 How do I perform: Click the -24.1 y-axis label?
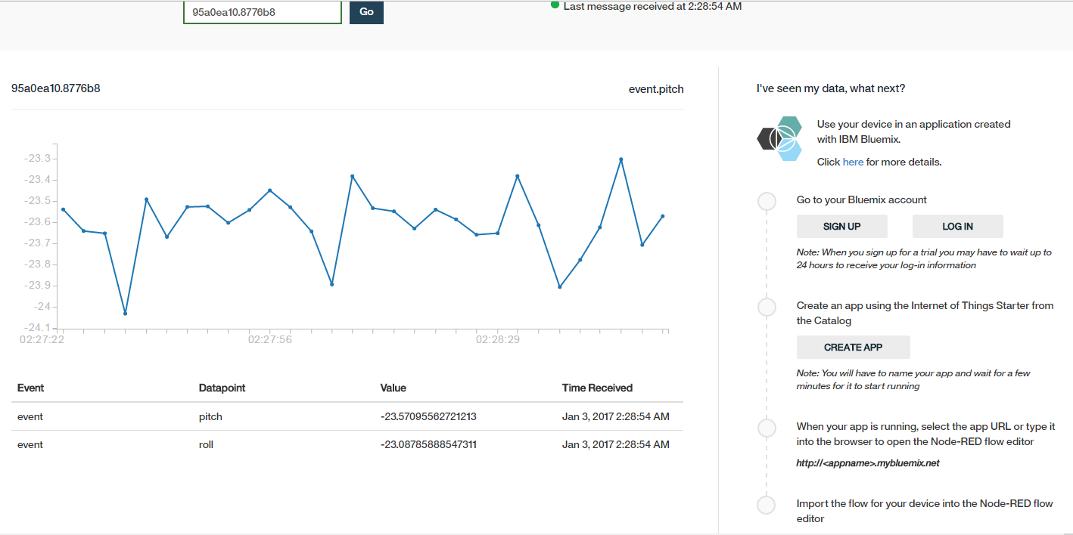tap(37, 328)
